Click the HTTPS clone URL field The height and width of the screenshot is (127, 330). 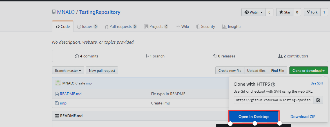[273, 100]
